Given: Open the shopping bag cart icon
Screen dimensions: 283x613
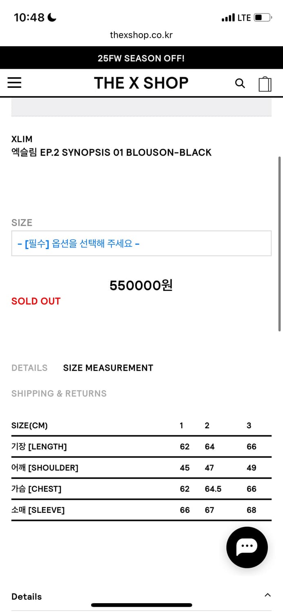Looking at the screenshot, I should (265, 84).
